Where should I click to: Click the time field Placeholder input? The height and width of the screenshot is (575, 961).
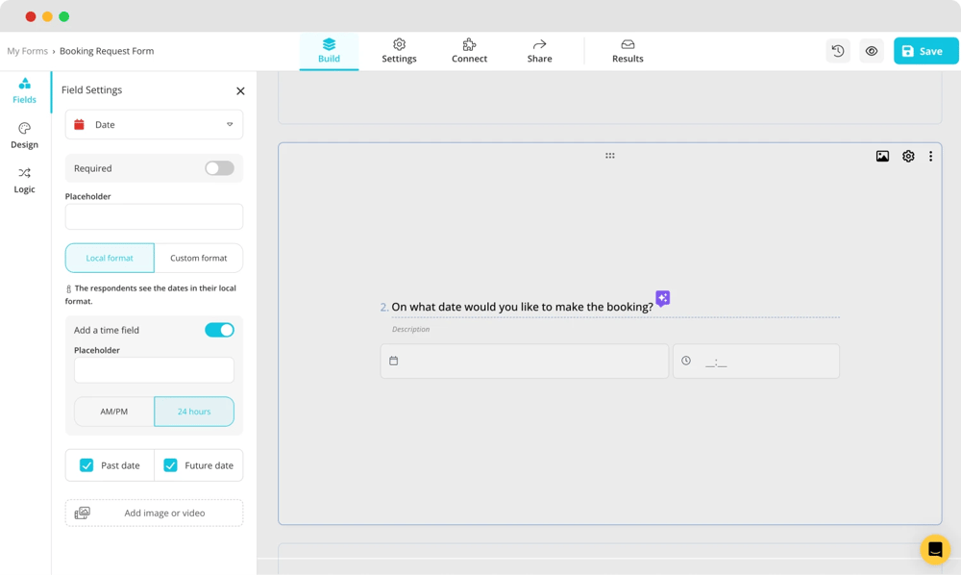[x=153, y=369]
